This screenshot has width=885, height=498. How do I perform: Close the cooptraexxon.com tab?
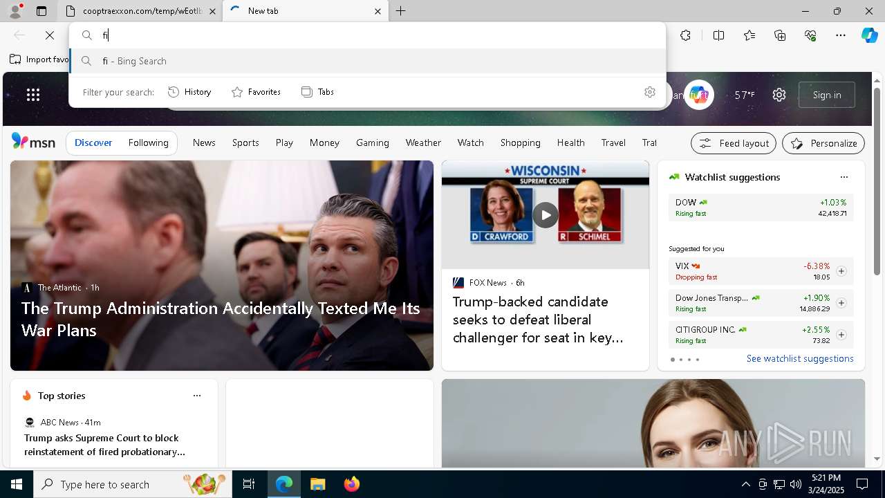(x=212, y=11)
